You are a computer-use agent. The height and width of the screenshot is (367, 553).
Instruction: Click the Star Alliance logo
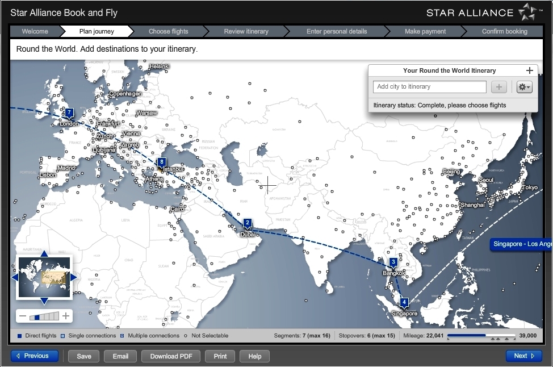pyautogui.click(x=484, y=12)
